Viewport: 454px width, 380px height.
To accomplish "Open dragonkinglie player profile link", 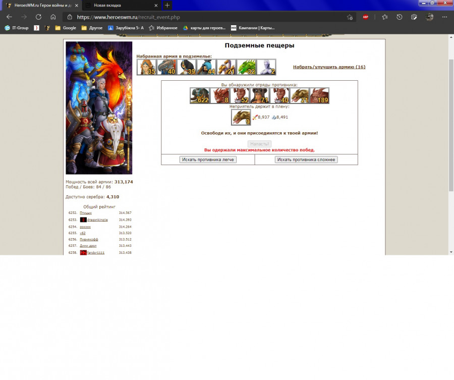I will [97, 220].
